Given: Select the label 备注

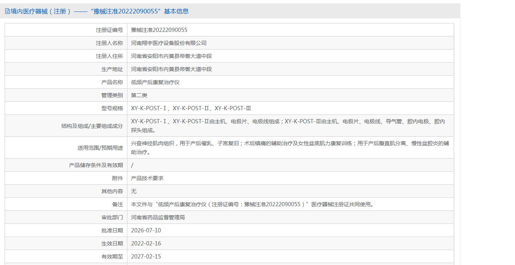Looking at the screenshot, I should [x=117, y=204].
